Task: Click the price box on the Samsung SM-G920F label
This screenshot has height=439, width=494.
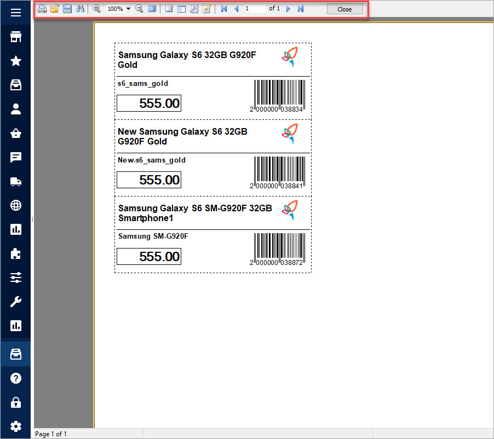Action: point(149,256)
